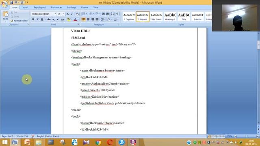Apply the red font color
Image resolution: width=260 pixels, height=146 pixels.
pyautogui.click(x=75, y=19)
